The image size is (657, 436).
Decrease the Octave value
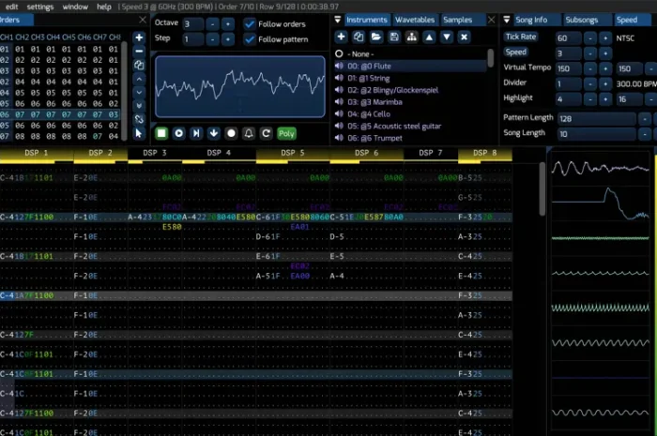point(212,23)
